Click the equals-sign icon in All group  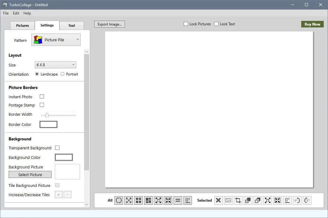click(x=178, y=200)
